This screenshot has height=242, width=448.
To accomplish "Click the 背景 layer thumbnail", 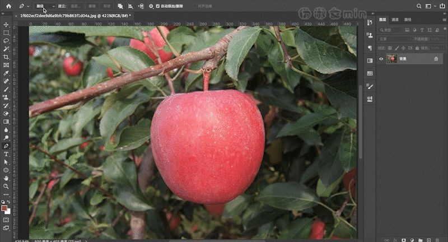I will pyautogui.click(x=392, y=59).
